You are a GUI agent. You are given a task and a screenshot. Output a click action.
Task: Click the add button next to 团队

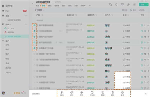pos(26,24)
